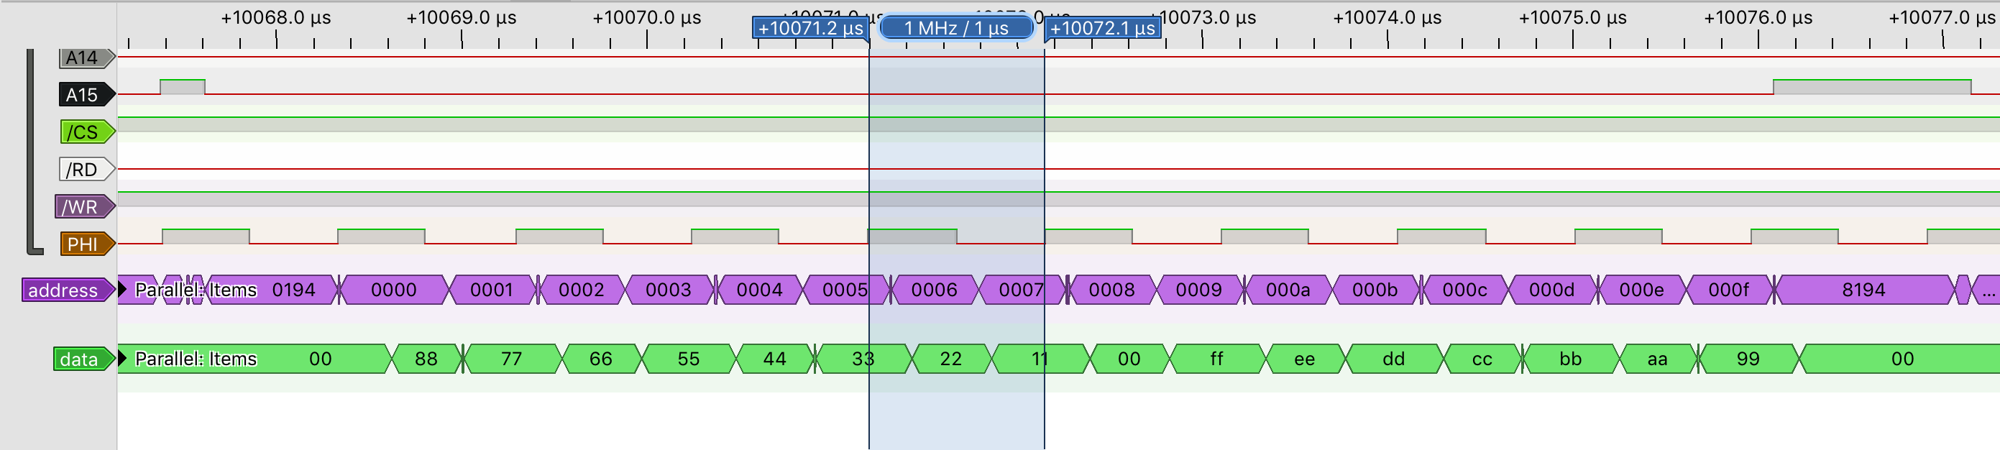Image resolution: width=2000 pixels, height=450 pixels.
Task: Click the 1 MHz / 1 µs cursor label
Action: click(955, 29)
